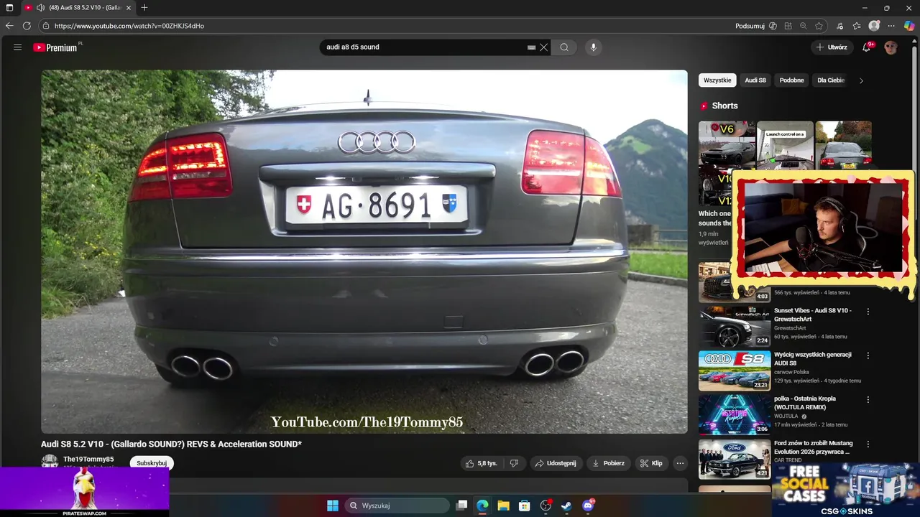Click the search field with audi a8 d5 sound
The image size is (920, 517).
(x=424, y=47)
